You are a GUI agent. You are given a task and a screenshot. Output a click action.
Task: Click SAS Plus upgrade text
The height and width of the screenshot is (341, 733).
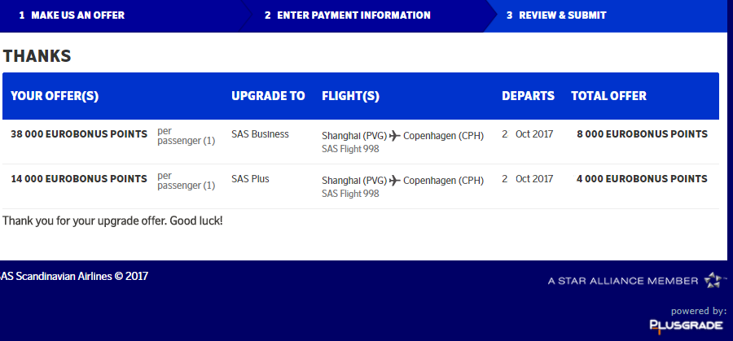tap(250, 179)
